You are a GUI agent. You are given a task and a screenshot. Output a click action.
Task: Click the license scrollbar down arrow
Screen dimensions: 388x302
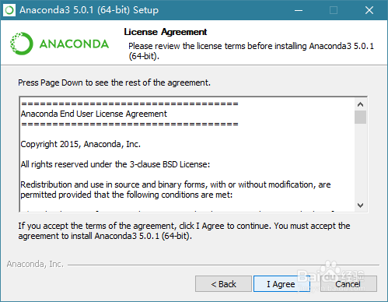pyautogui.click(x=360, y=205)
